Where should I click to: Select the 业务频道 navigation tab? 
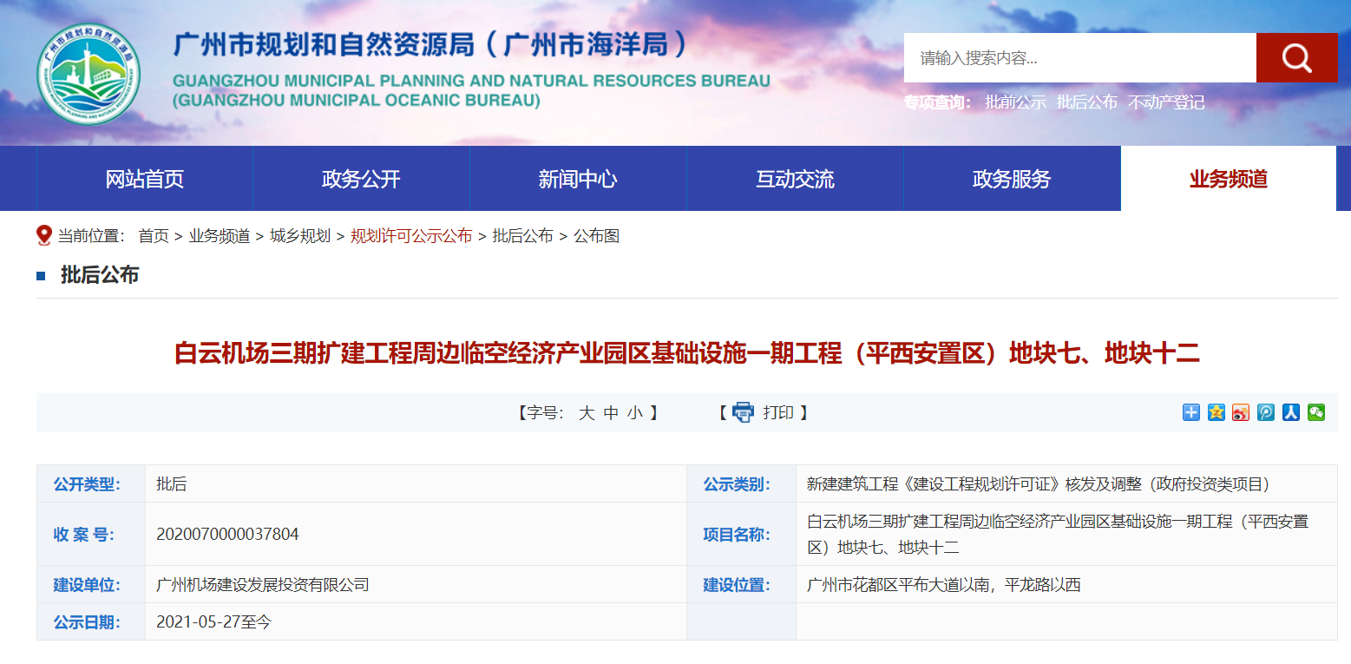1229,179
